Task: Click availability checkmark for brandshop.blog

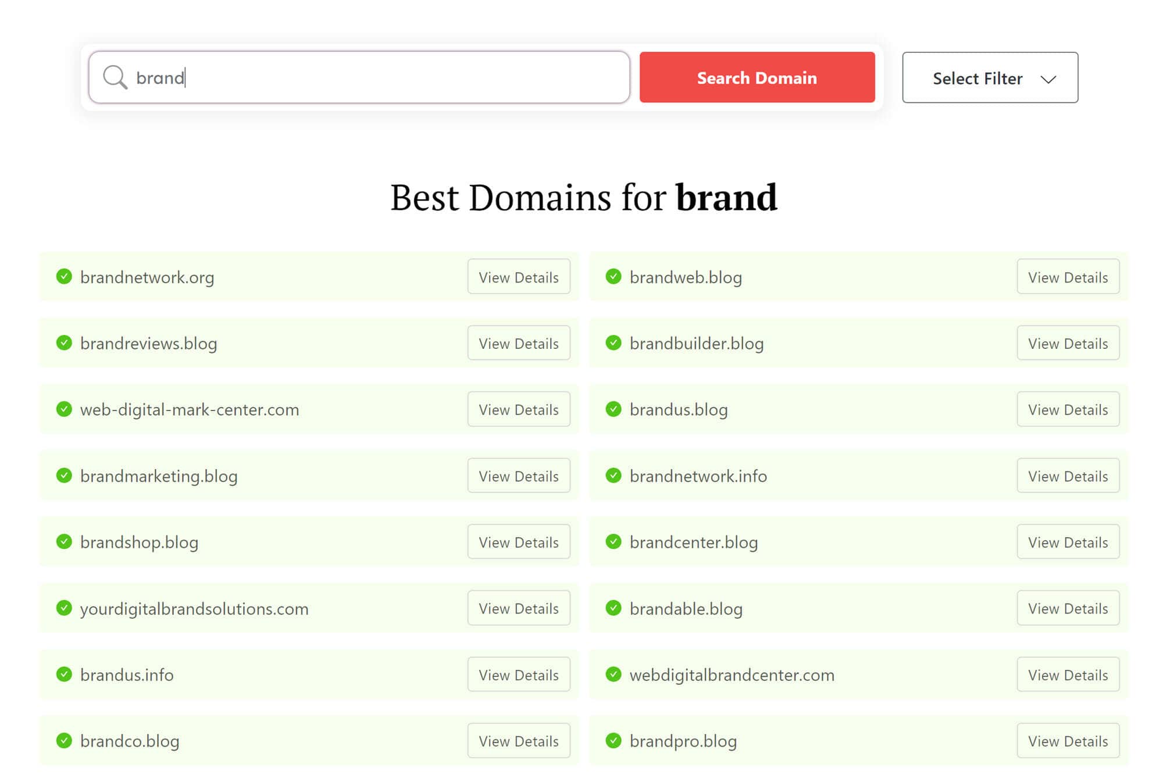Action: 64,541
